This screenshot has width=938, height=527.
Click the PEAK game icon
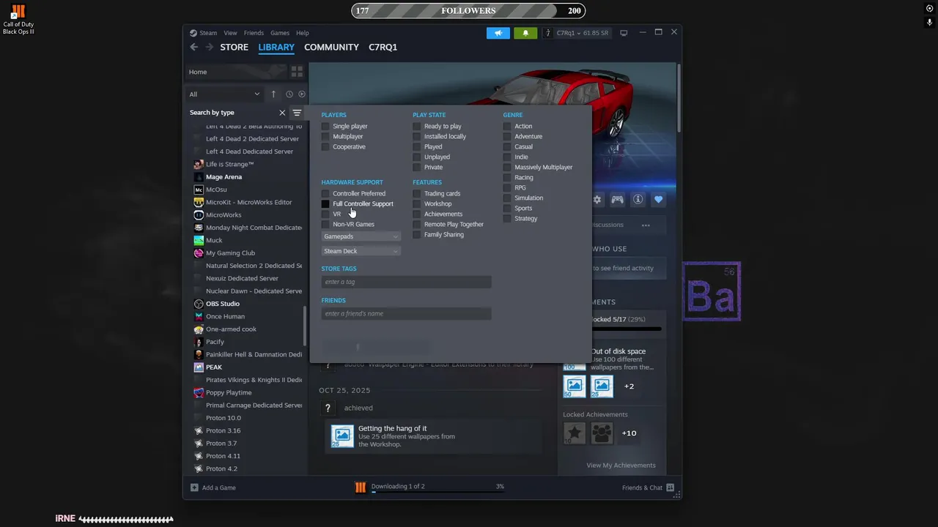[199, 367]
